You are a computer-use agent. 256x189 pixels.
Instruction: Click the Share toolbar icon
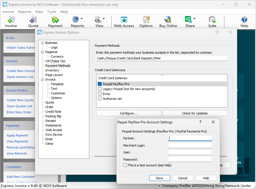coord(188,20)
